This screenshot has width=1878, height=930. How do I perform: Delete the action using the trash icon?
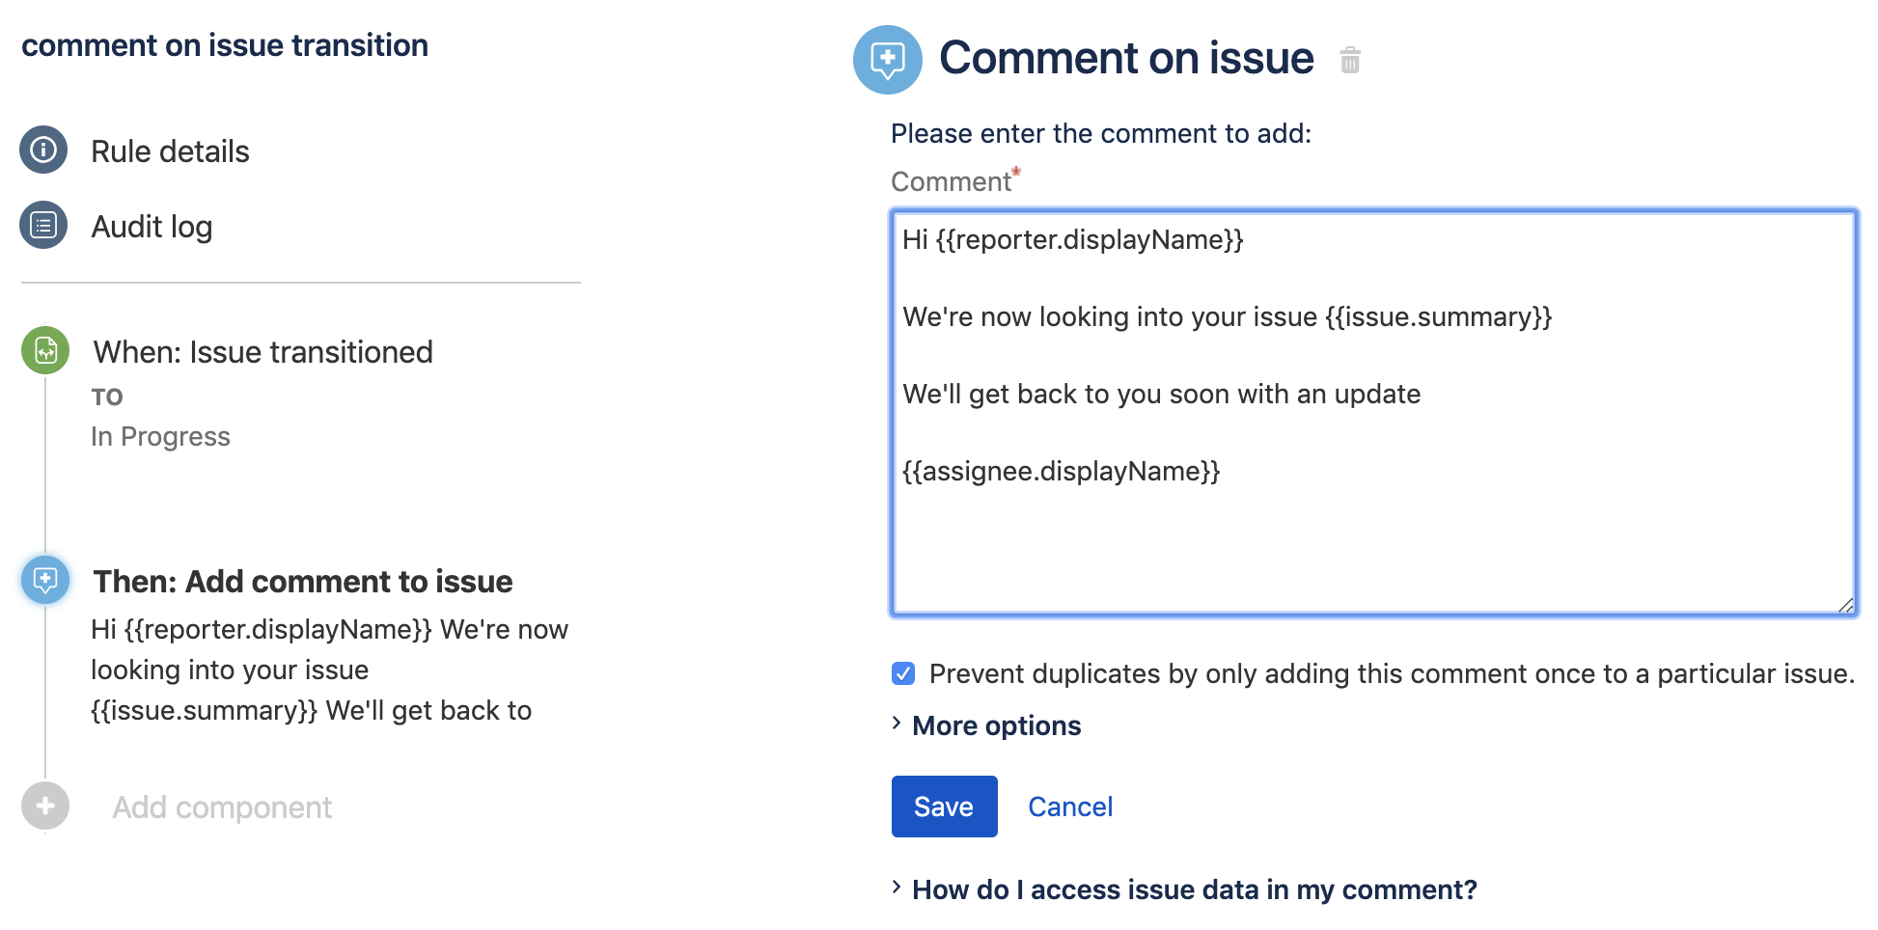tap(1350, 61)
